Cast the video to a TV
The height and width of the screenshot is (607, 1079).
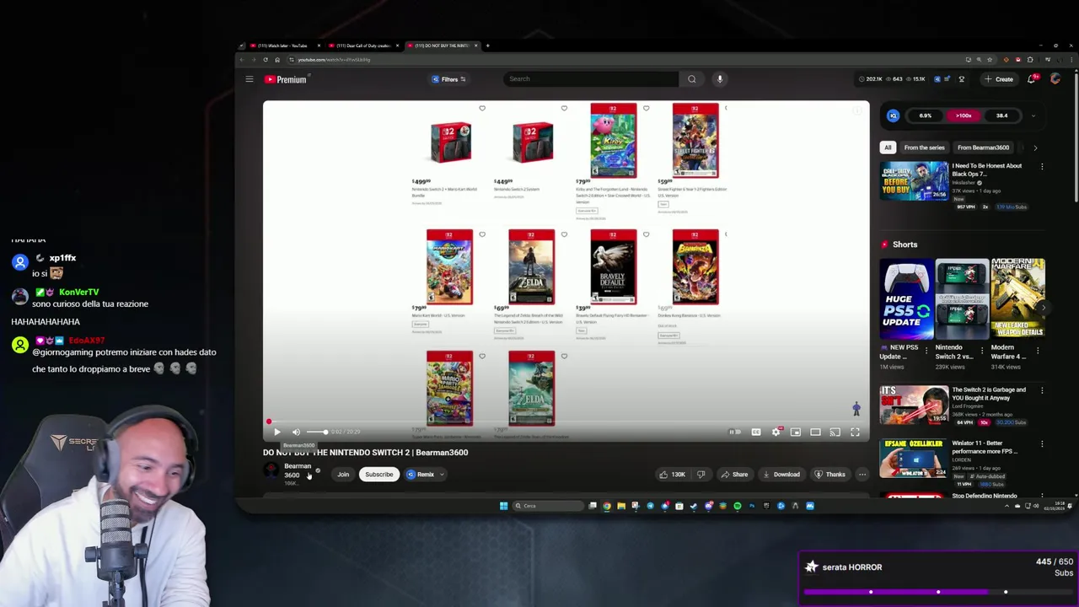(835, 432)
